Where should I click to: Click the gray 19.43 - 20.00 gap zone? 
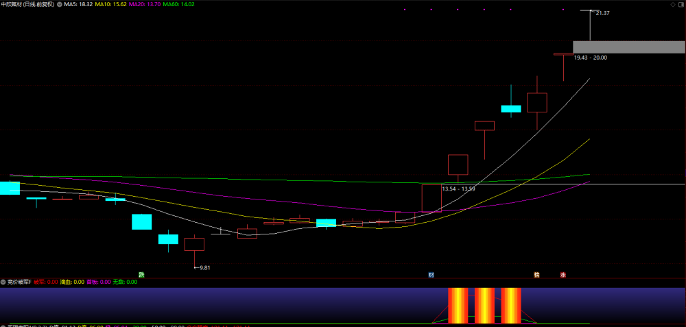click(x=628, y=47)
